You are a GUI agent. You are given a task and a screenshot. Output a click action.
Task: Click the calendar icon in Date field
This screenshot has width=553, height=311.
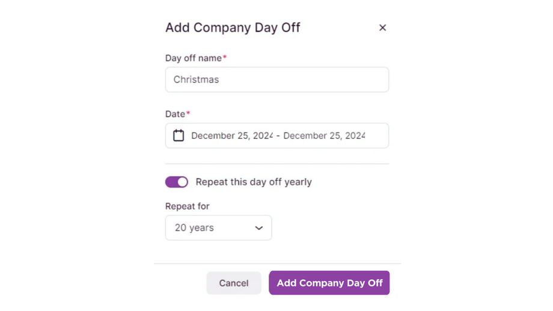coord(179,135)
